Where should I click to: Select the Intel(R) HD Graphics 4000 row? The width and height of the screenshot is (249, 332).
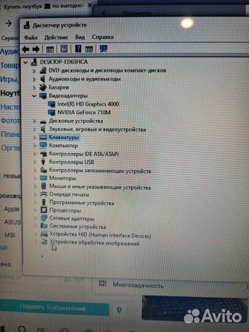pos(88,104)
